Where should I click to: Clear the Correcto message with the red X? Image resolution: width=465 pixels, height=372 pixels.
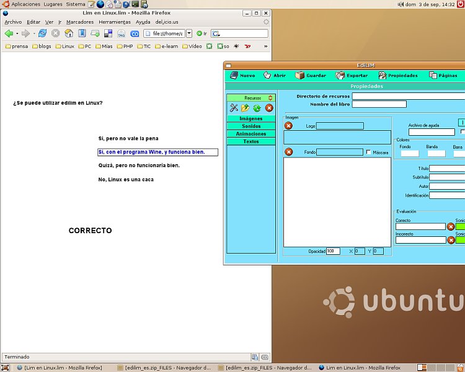coord(451,227)
